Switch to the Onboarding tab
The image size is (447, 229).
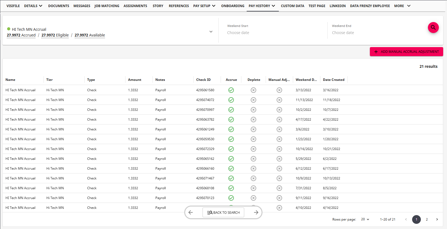[232, 6]
